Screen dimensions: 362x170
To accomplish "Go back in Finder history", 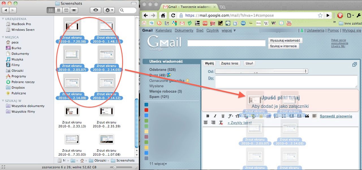I will [6, 10].
